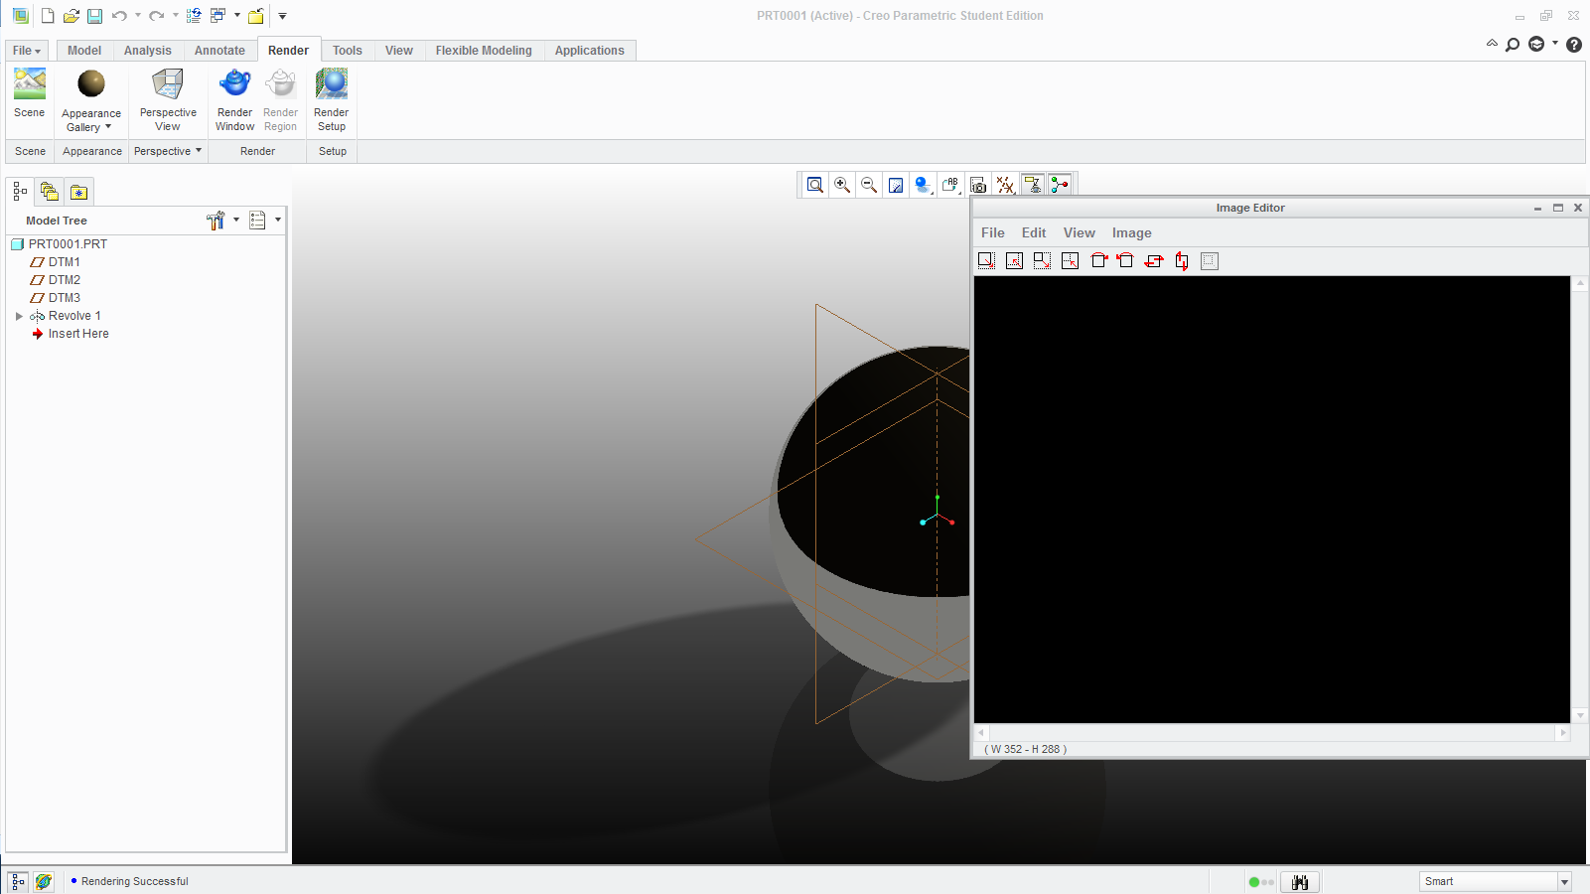Zoom out on the model
The width and height of the screenshot is (1590, 894).
click(x=868, y=184)
